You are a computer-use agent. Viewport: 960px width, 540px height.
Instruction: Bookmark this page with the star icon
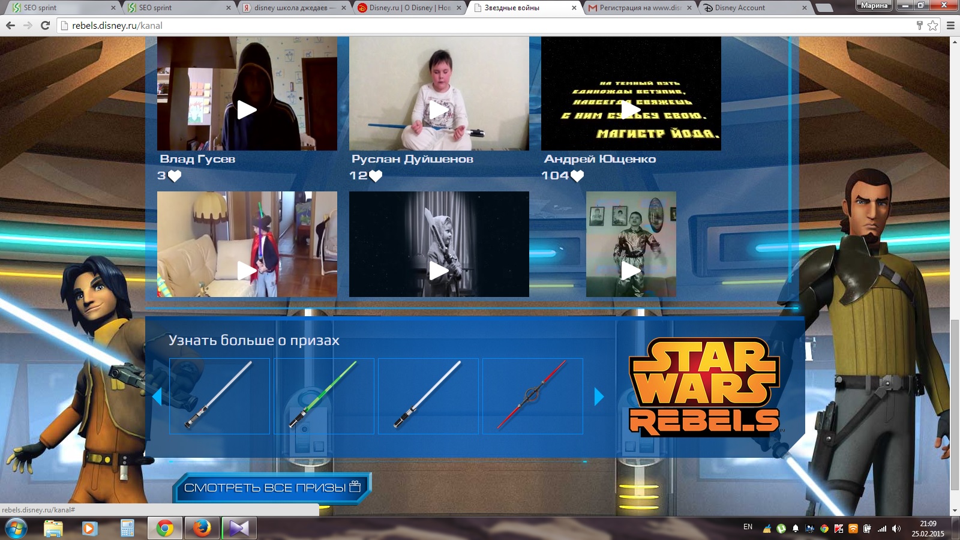932,25
